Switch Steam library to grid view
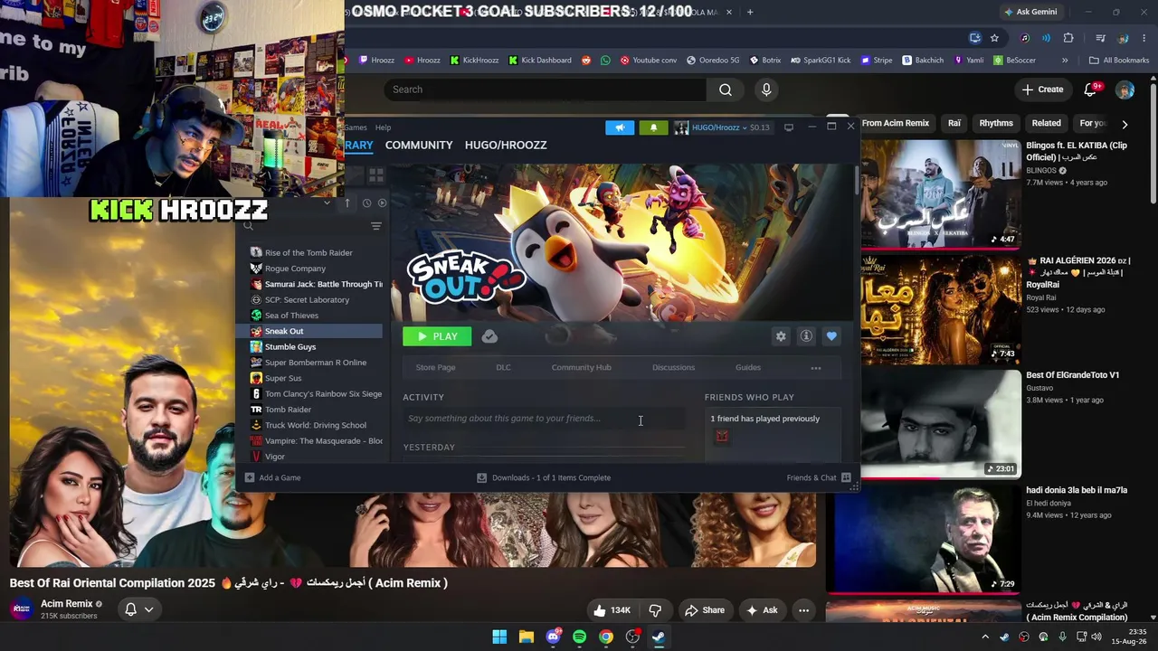The image size is (1158, 651). [376, 175]
